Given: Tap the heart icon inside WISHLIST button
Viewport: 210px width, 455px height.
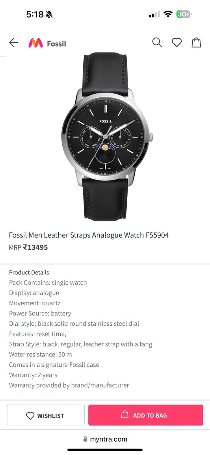Looking at the screenshot, I should pos(30,416).
